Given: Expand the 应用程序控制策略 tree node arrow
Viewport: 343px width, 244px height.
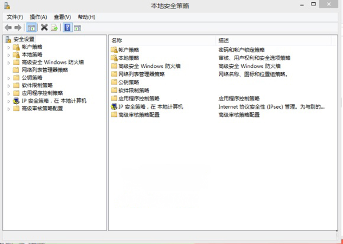Looking at the screenshot, I should (x=9, y=93).
